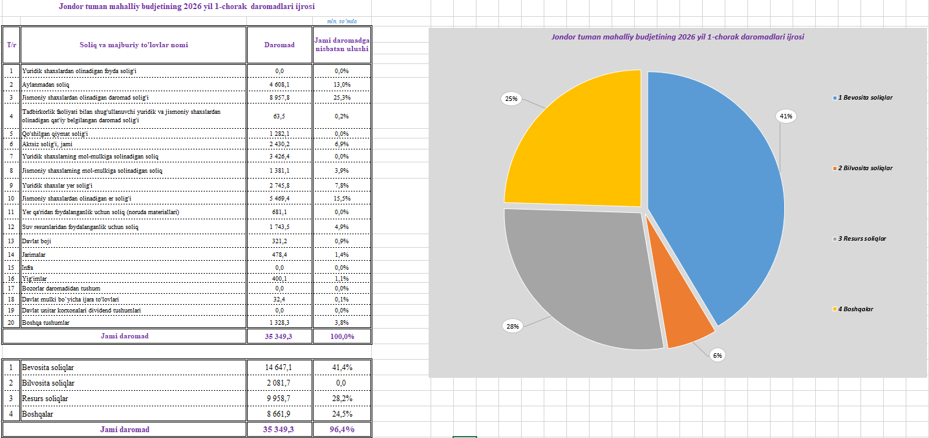929x438 pixels.
Task: Select the 96,4% total share cell
Action: (x=341, y=430)
